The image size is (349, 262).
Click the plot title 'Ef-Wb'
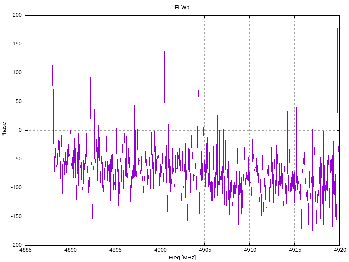182,8
